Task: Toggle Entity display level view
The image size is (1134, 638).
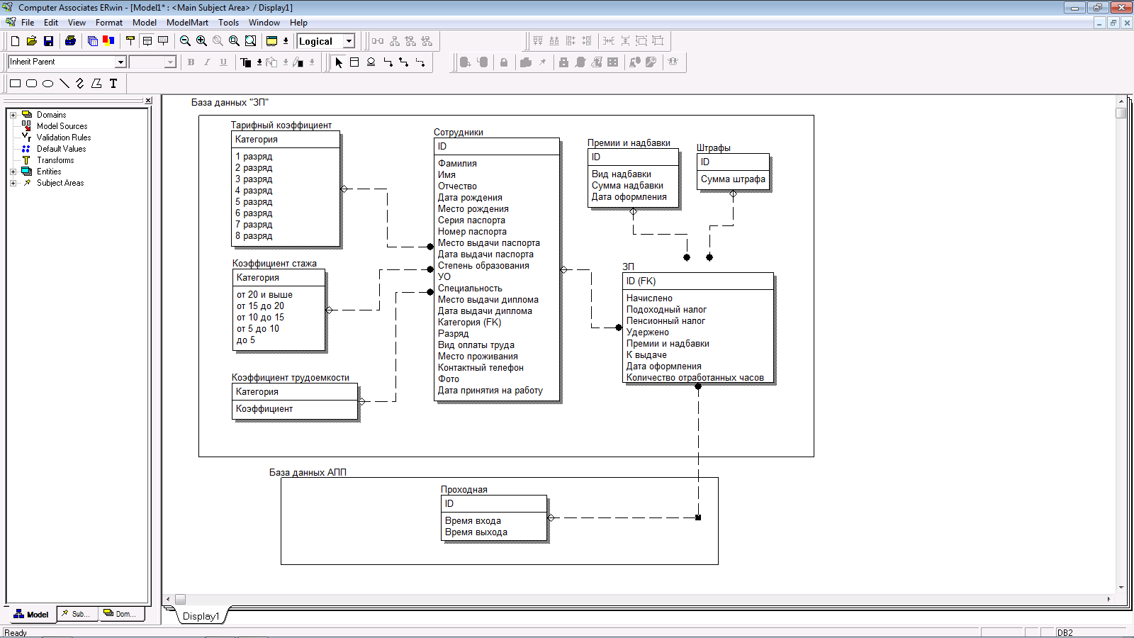Action: (x=130, y=41)
